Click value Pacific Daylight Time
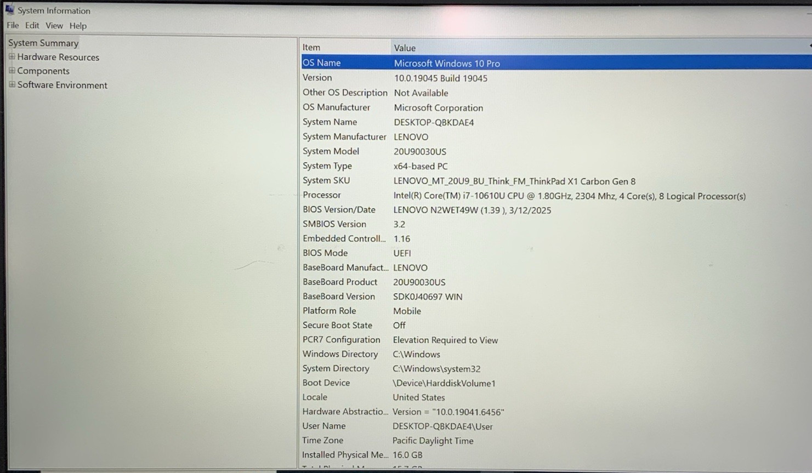Screen dimensions: 812x473 [x=433, y=441]
